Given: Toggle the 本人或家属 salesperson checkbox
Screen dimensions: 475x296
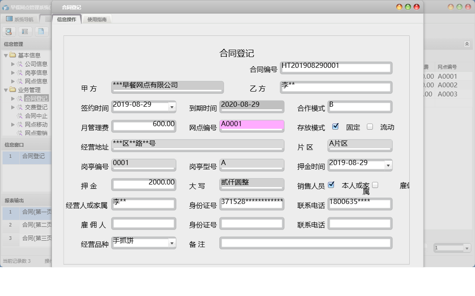Looking at the screenshot, I should coord(331,185).
